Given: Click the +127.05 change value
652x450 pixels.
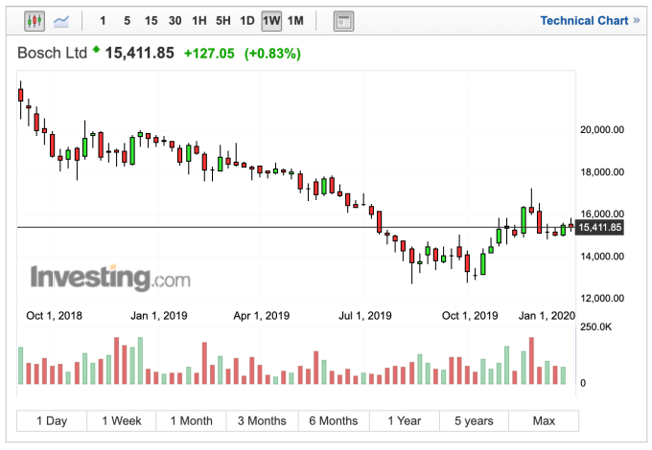Looking at the screenshot, I should pyautogui.click(x=209, y=54).
